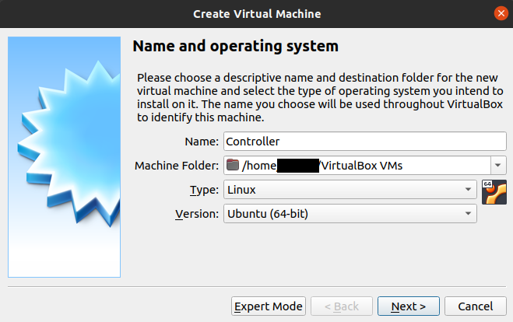The width and height of the screenshot is (513, 322).
Task: Click the Create Virtual Machine title bar
Action: tap(256, 13)
